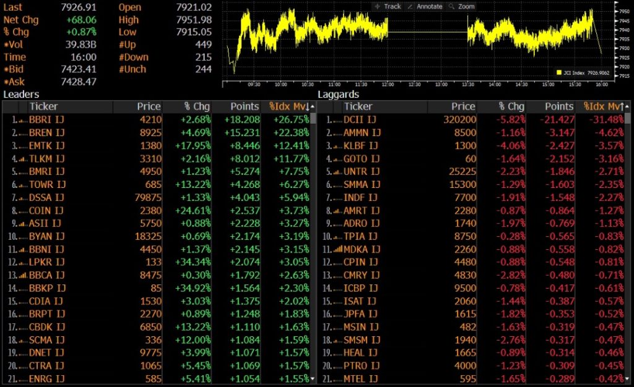Select the MTEL IJ ticker
The width and height of the screenshot is (634, 387).
pos(361,379)
